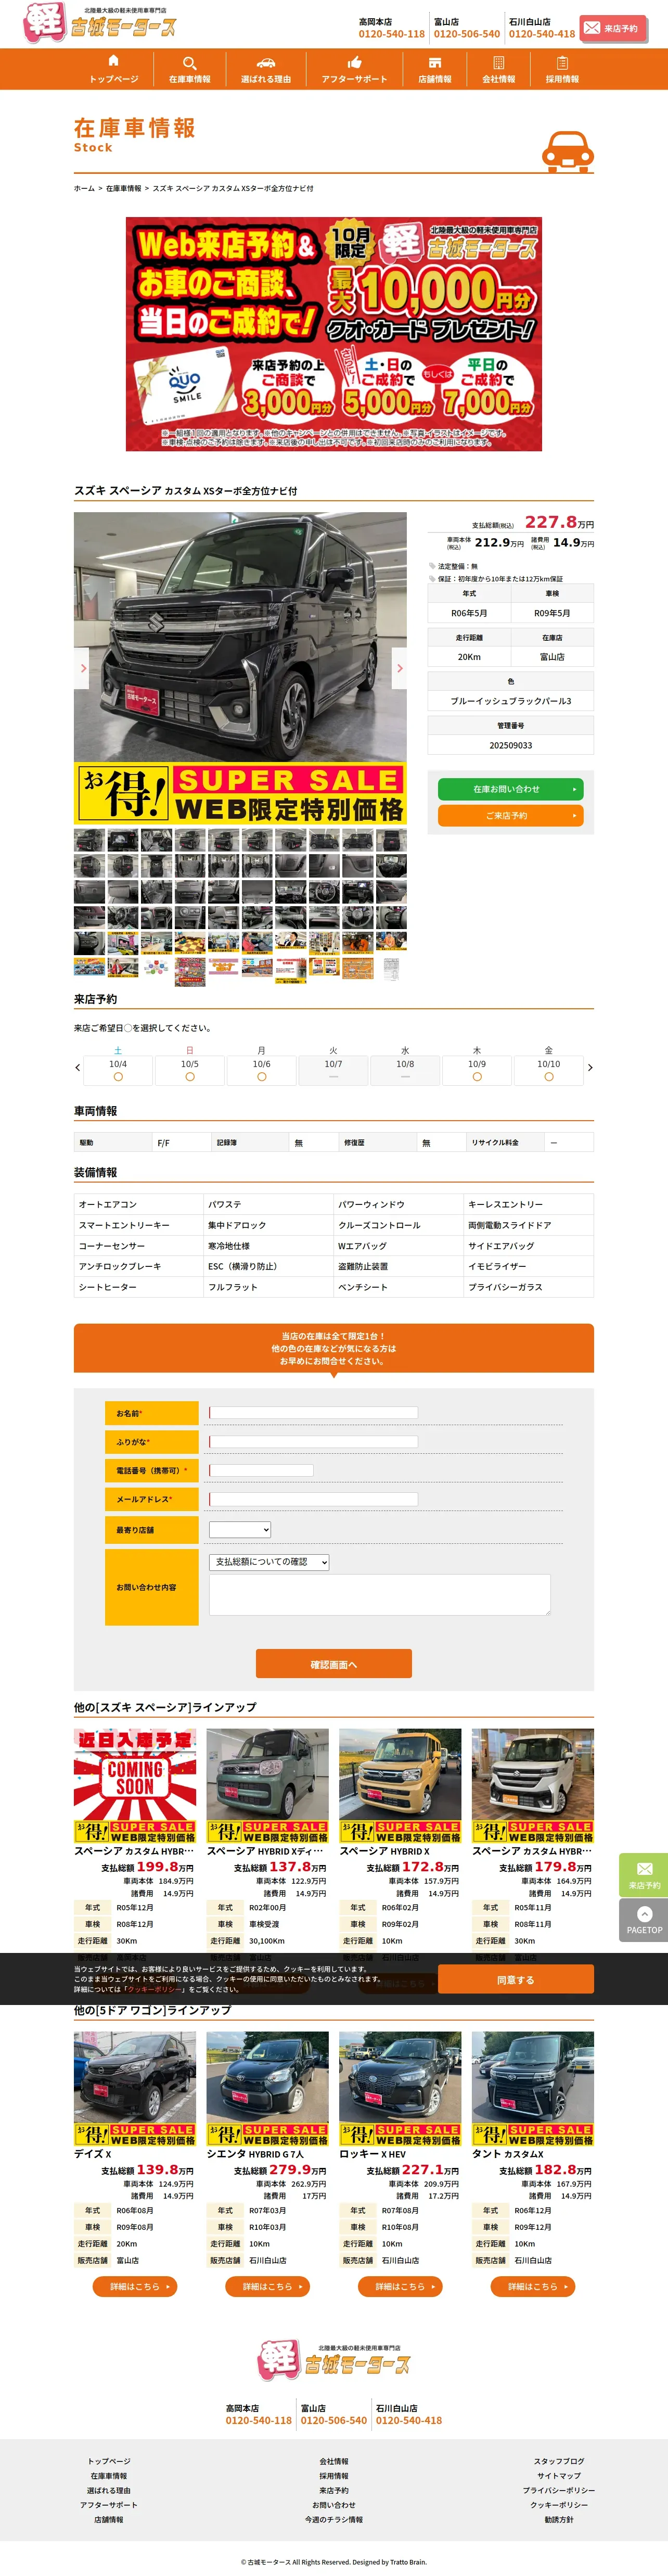
Task: Click ホーム in the breadcrumb
Action: (84, 188)
